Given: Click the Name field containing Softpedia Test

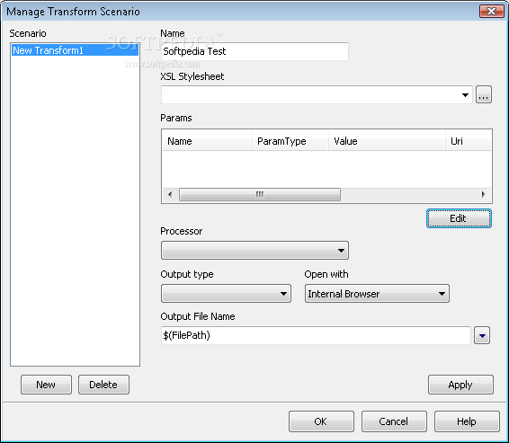Looking at the screenshot, I should click(x=254, y=51).
